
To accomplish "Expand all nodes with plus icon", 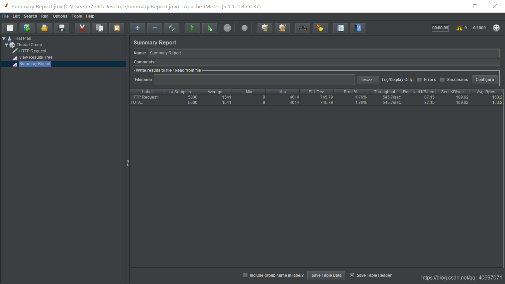I will click(x=137, y=28).
